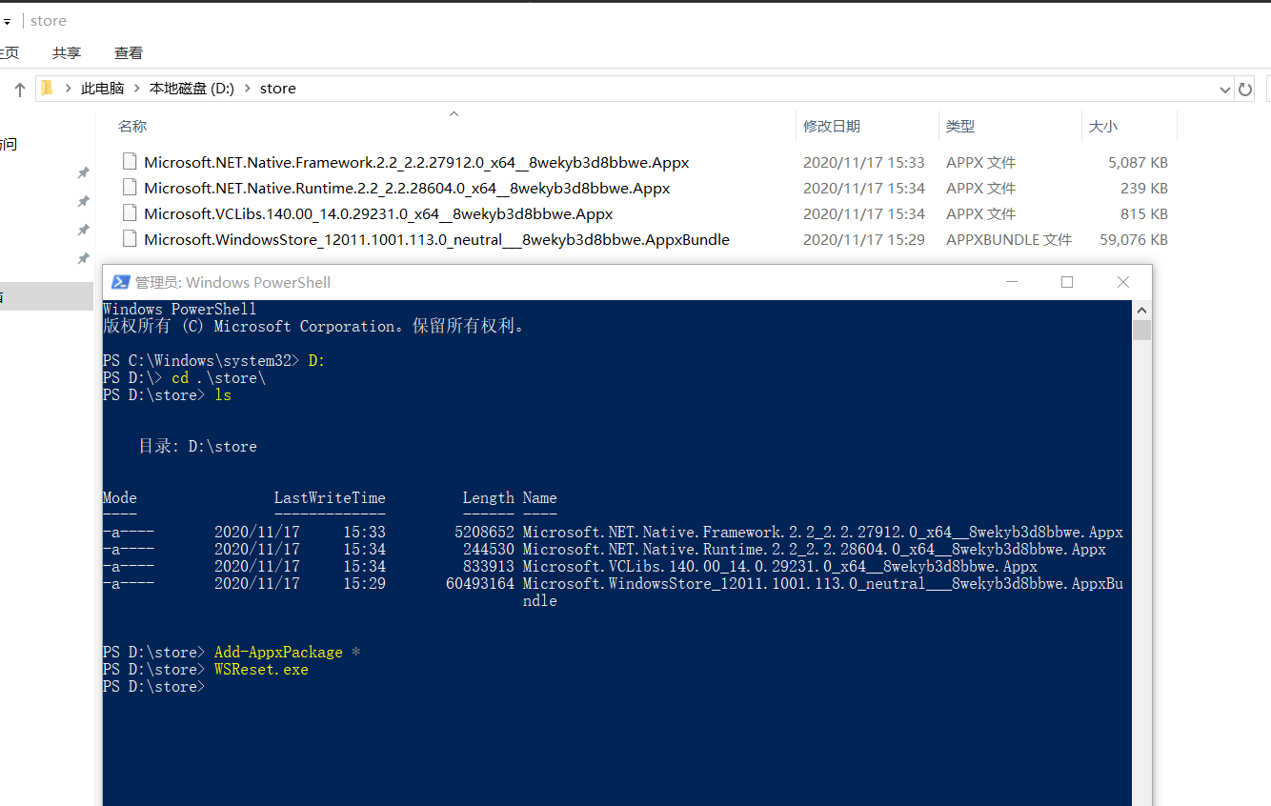This screenshot has height=806, width=1271.
Task: Sort files by the 大小 column header
Action: 1103,126
